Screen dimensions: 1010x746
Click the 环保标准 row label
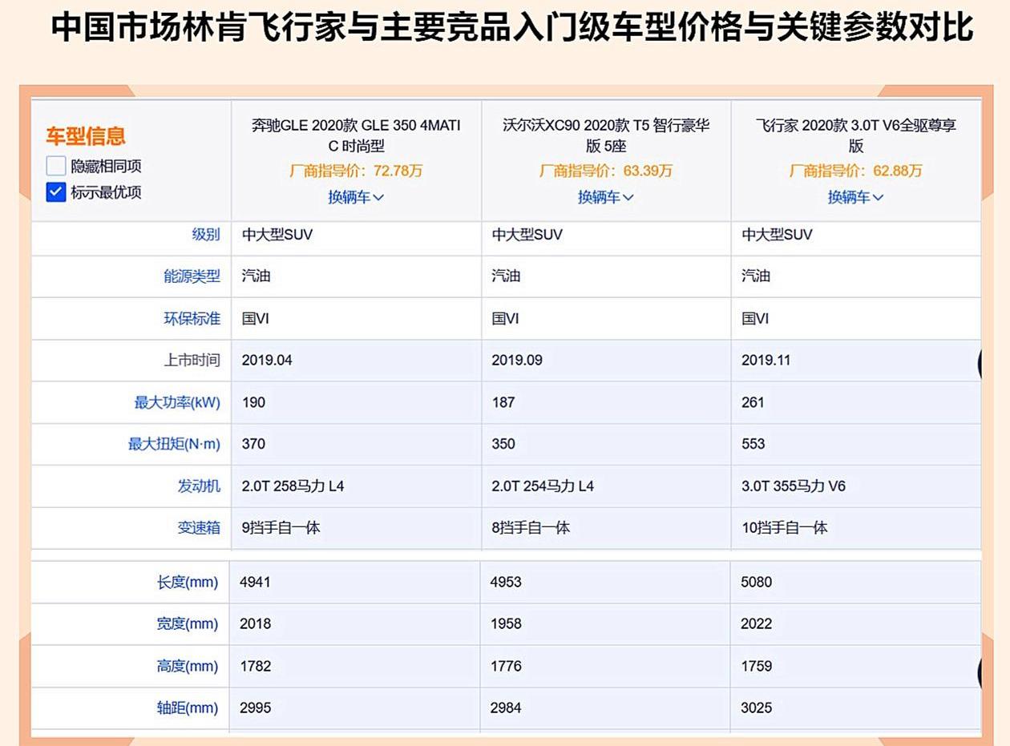click(x=192, y=319)
